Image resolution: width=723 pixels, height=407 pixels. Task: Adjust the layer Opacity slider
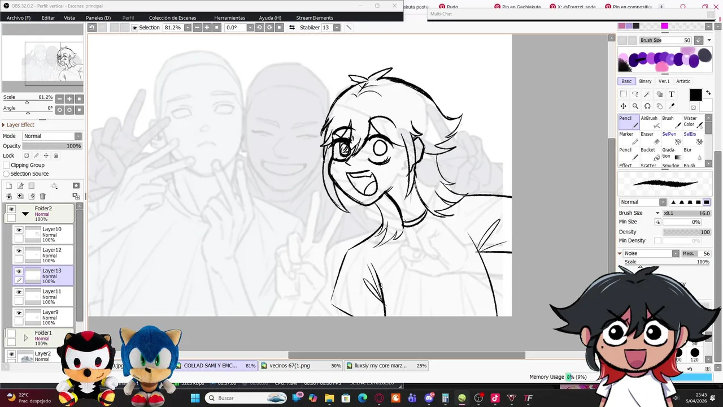52,146
